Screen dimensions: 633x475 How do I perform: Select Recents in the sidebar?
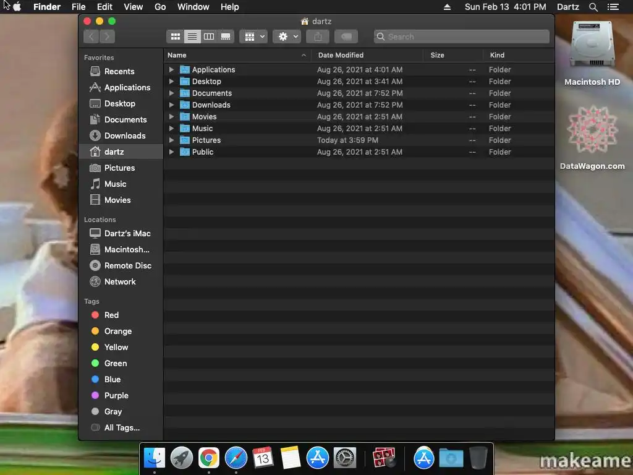[x=121, y=72]
